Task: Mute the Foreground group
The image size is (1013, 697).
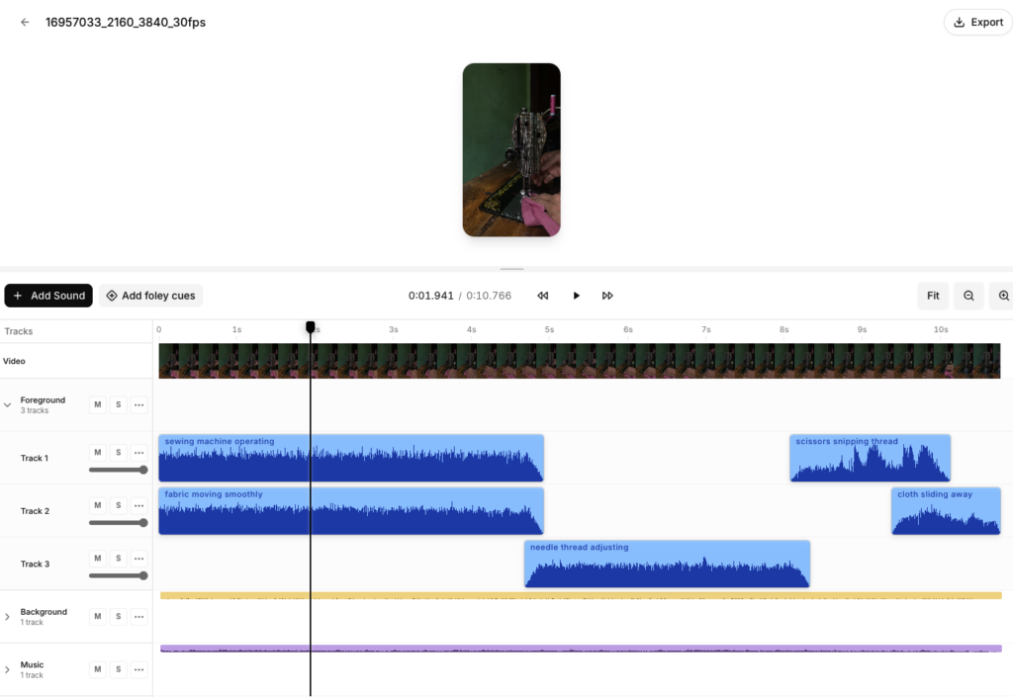Action: coord(98,405)
